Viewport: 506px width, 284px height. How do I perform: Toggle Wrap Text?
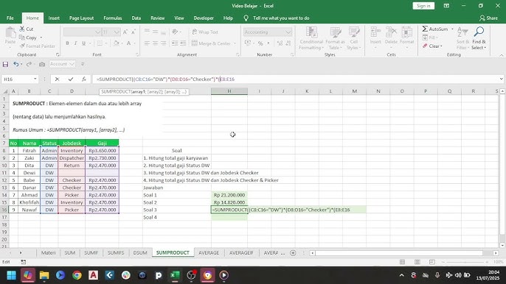[205, 32]
